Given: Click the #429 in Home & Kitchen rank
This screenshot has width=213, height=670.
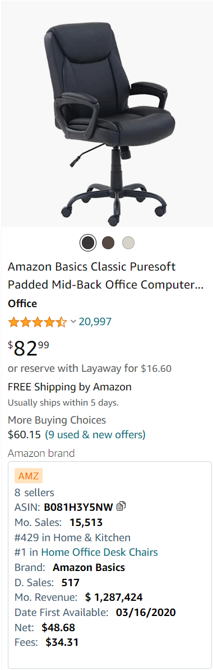Looking at the screenshot, I should point(72,537).
